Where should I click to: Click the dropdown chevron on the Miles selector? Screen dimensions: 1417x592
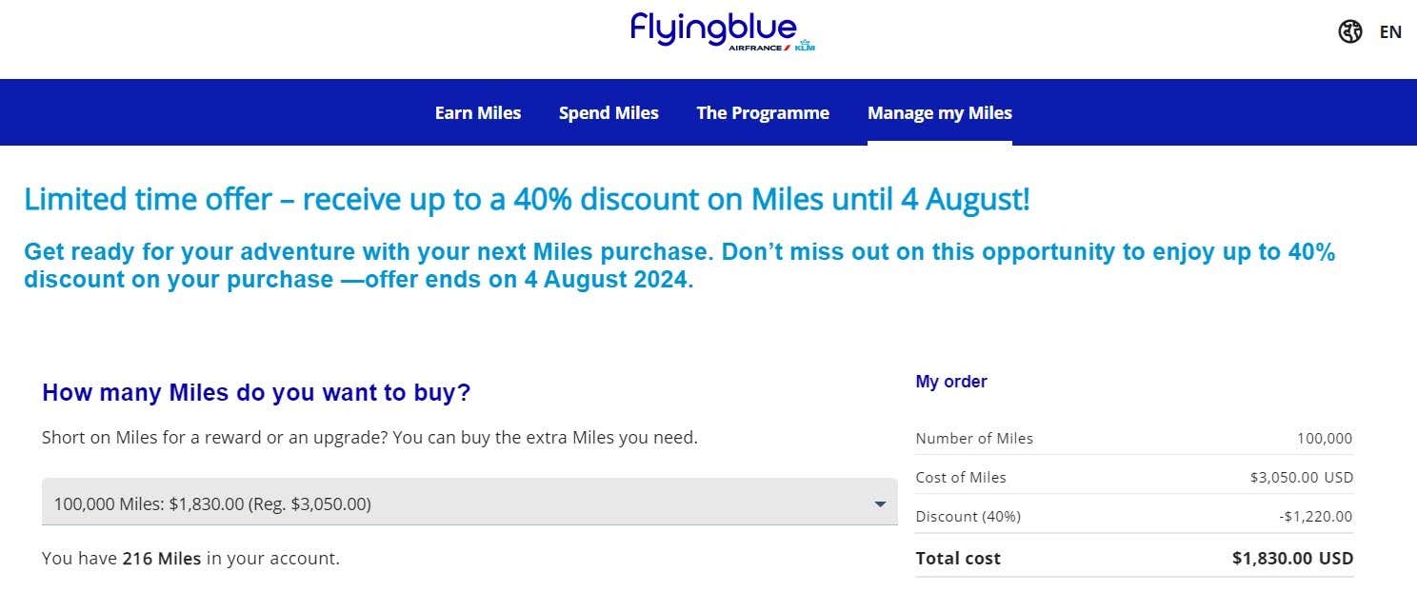coord(879,505)
